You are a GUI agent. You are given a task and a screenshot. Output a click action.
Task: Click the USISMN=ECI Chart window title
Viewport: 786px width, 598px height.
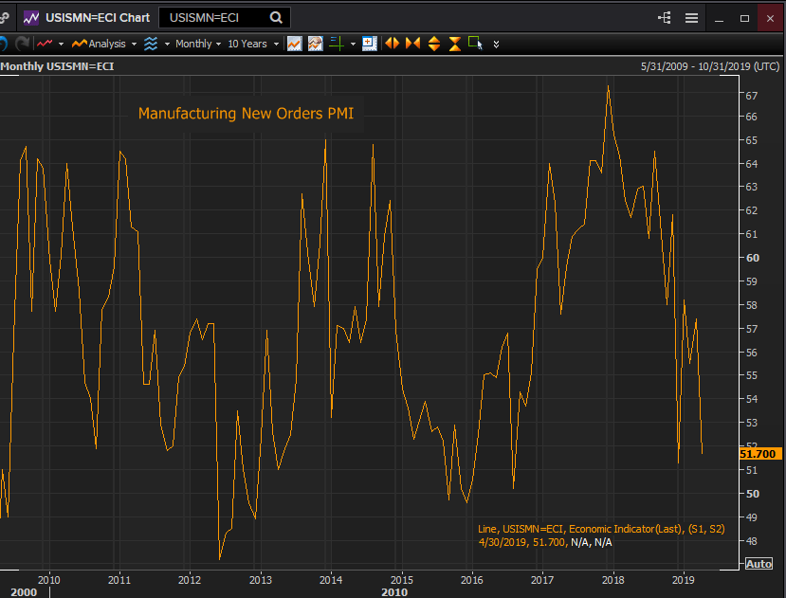coord(98,18)
